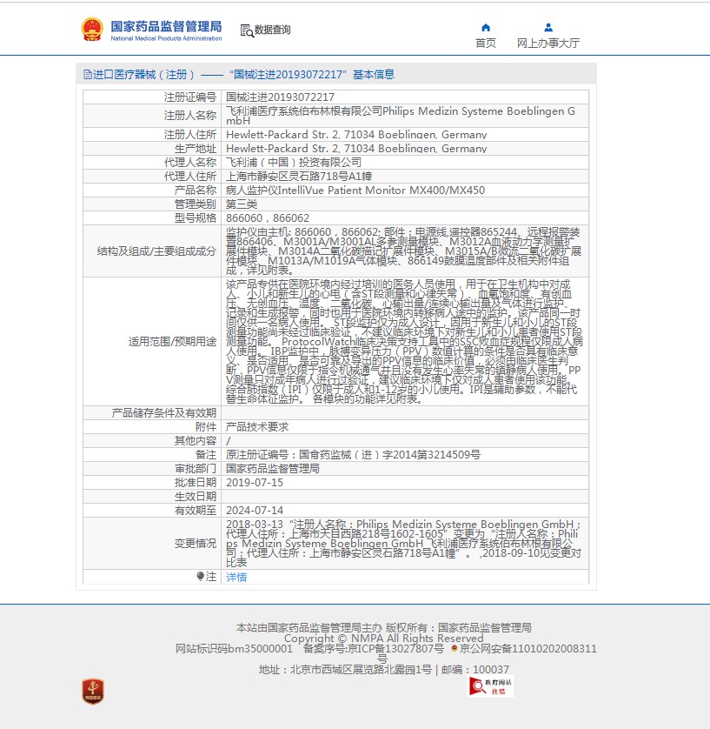Select the 原注册证编号 remark value
The image size is (710, 729).
[x=353, y=455]
